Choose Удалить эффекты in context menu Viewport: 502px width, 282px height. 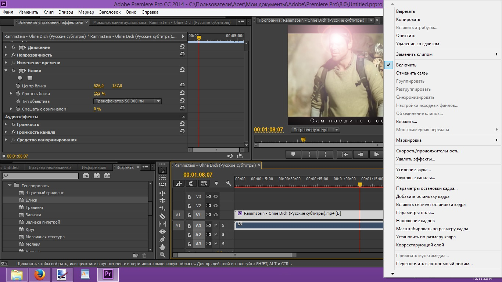pyautogui.click(x=415, y=159)
